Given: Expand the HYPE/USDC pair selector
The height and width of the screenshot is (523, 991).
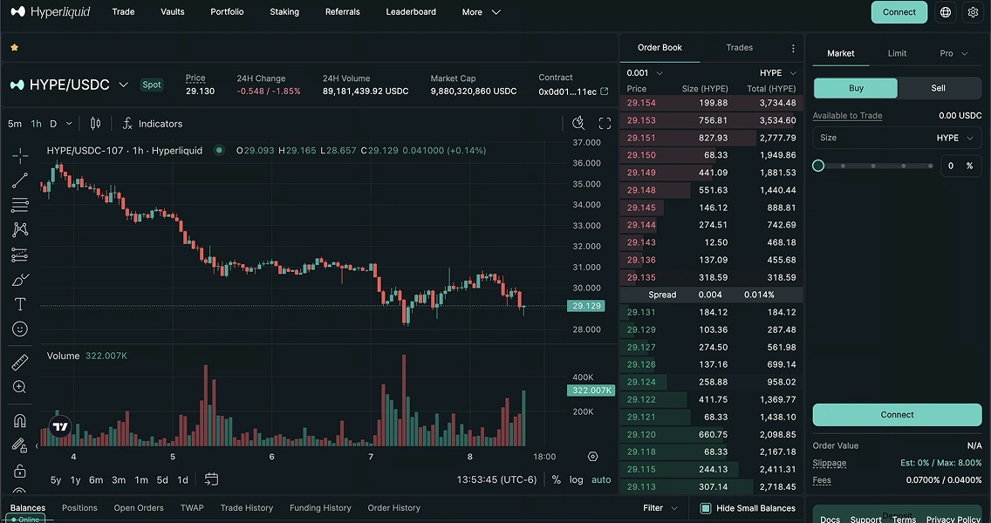Looking at the screenshot, I should coord(123,85).
